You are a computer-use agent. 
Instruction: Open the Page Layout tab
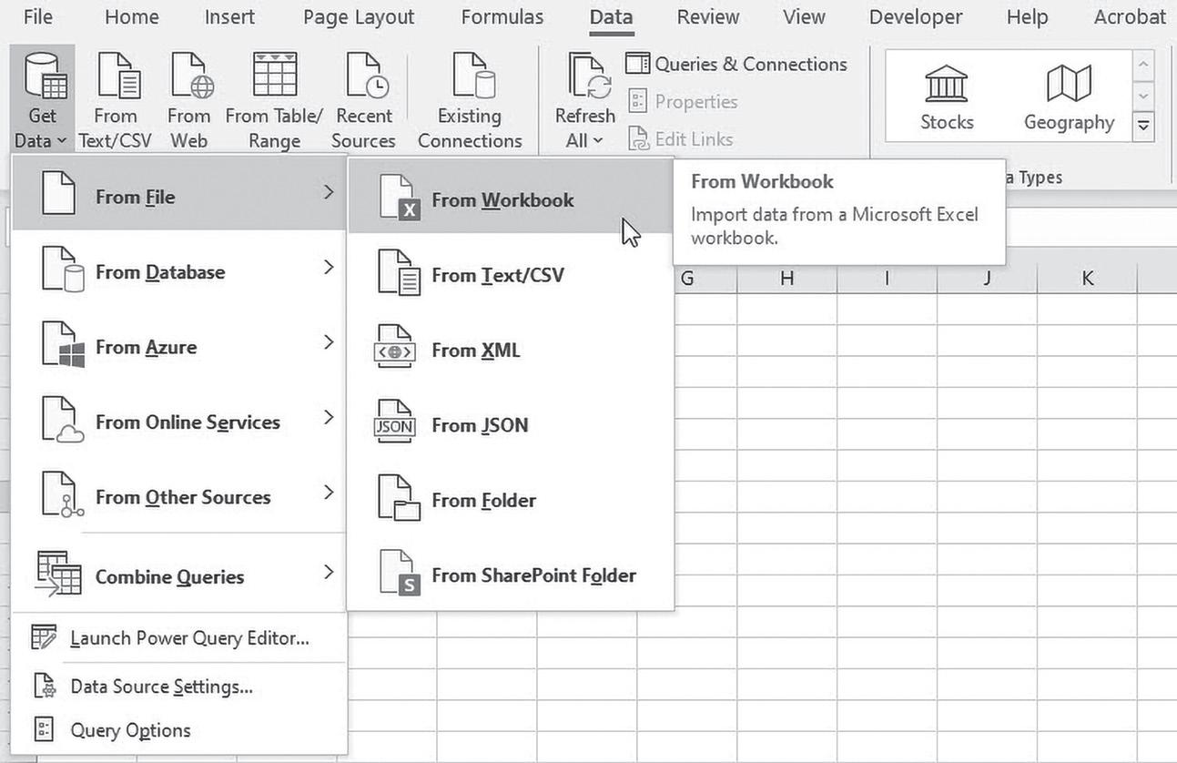pyautogui.click(x=359, y=16)
